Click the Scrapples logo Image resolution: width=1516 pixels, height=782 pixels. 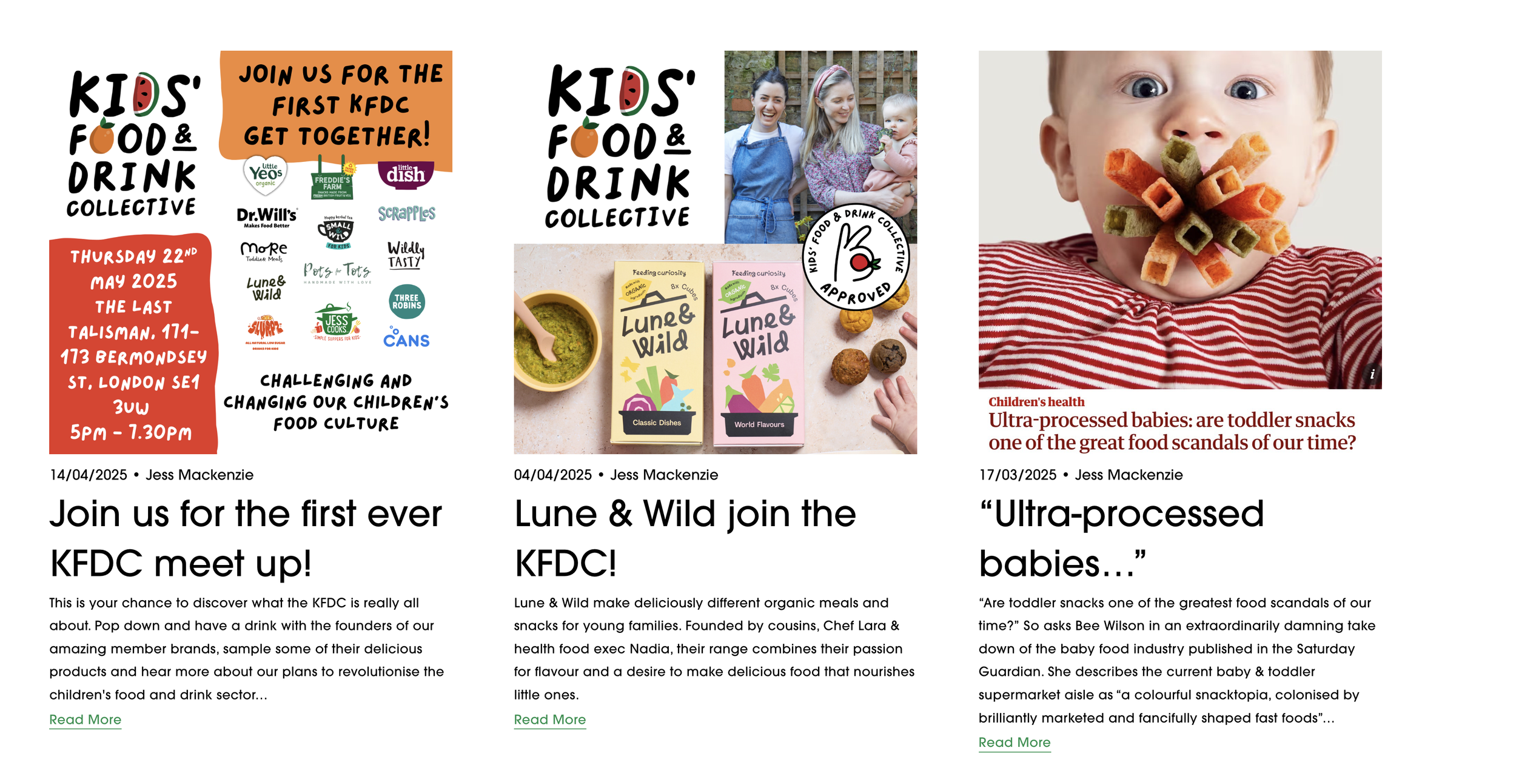pos(407,213)
